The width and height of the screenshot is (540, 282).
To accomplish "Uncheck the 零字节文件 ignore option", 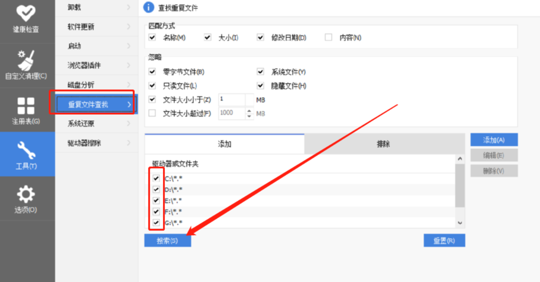I will pyautogui.click(x=153, y=72).
